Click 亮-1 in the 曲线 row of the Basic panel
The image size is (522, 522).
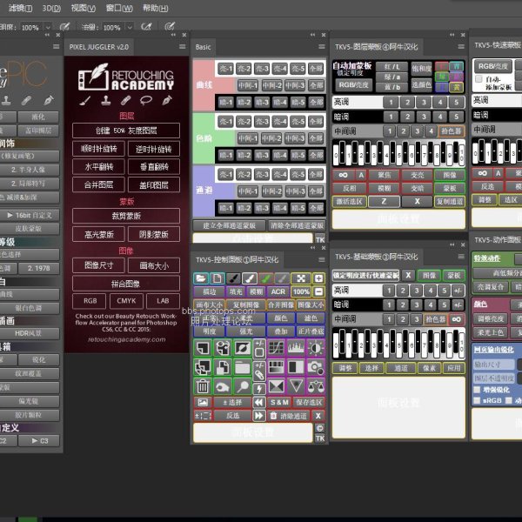point(225,69)
